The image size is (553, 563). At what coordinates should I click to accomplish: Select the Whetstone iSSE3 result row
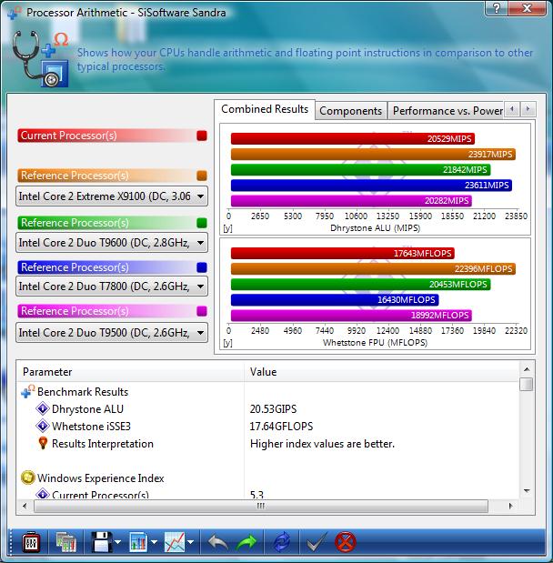tap(267, 426)
